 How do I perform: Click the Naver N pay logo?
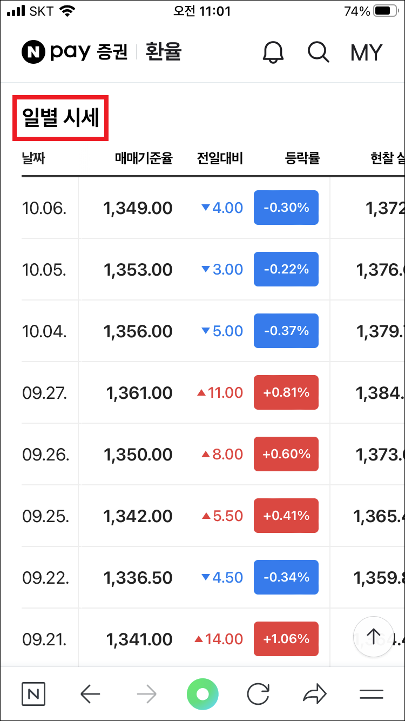56,52
